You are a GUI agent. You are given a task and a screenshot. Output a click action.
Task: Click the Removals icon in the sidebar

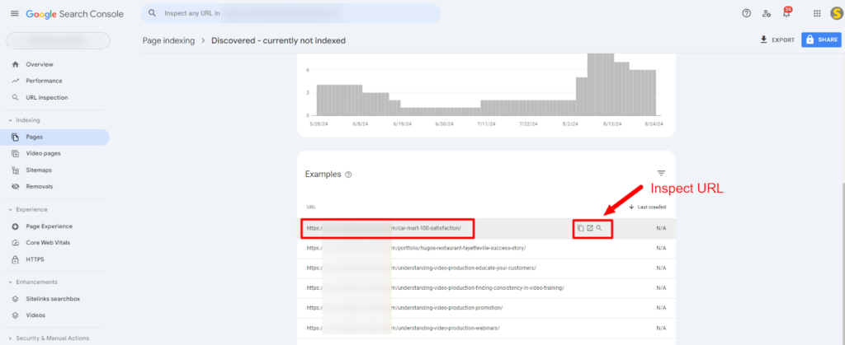(x=15, y=187)
